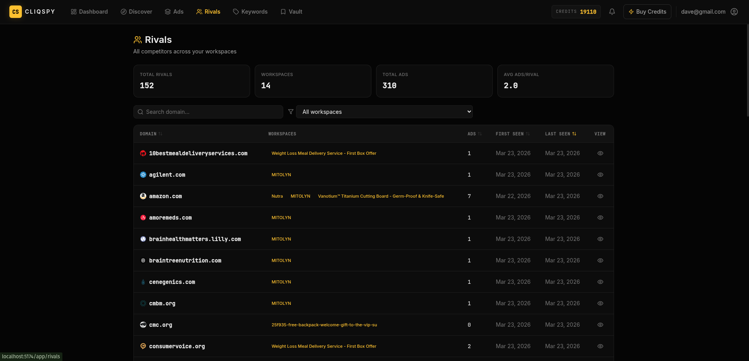The width and height of the screenshot is (749, 361).
Task: View ads for agilent.com via eye icon
Action: pyautogui.click(x=600, y=175)
